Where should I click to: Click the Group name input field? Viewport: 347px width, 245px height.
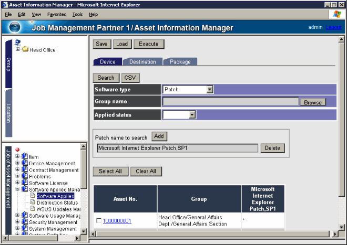[x=230, y=102]
